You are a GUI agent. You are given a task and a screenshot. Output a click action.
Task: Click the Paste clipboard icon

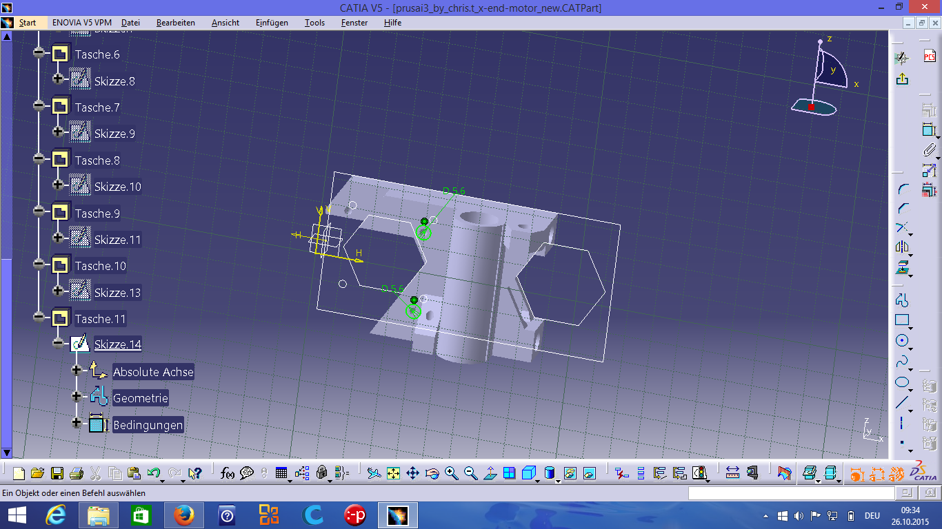click(x=134, y=473)
